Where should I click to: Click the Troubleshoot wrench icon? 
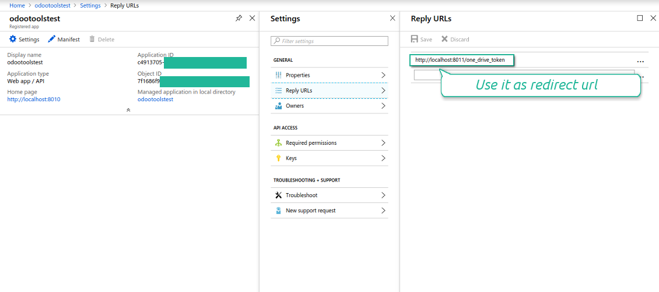point(278,195)
